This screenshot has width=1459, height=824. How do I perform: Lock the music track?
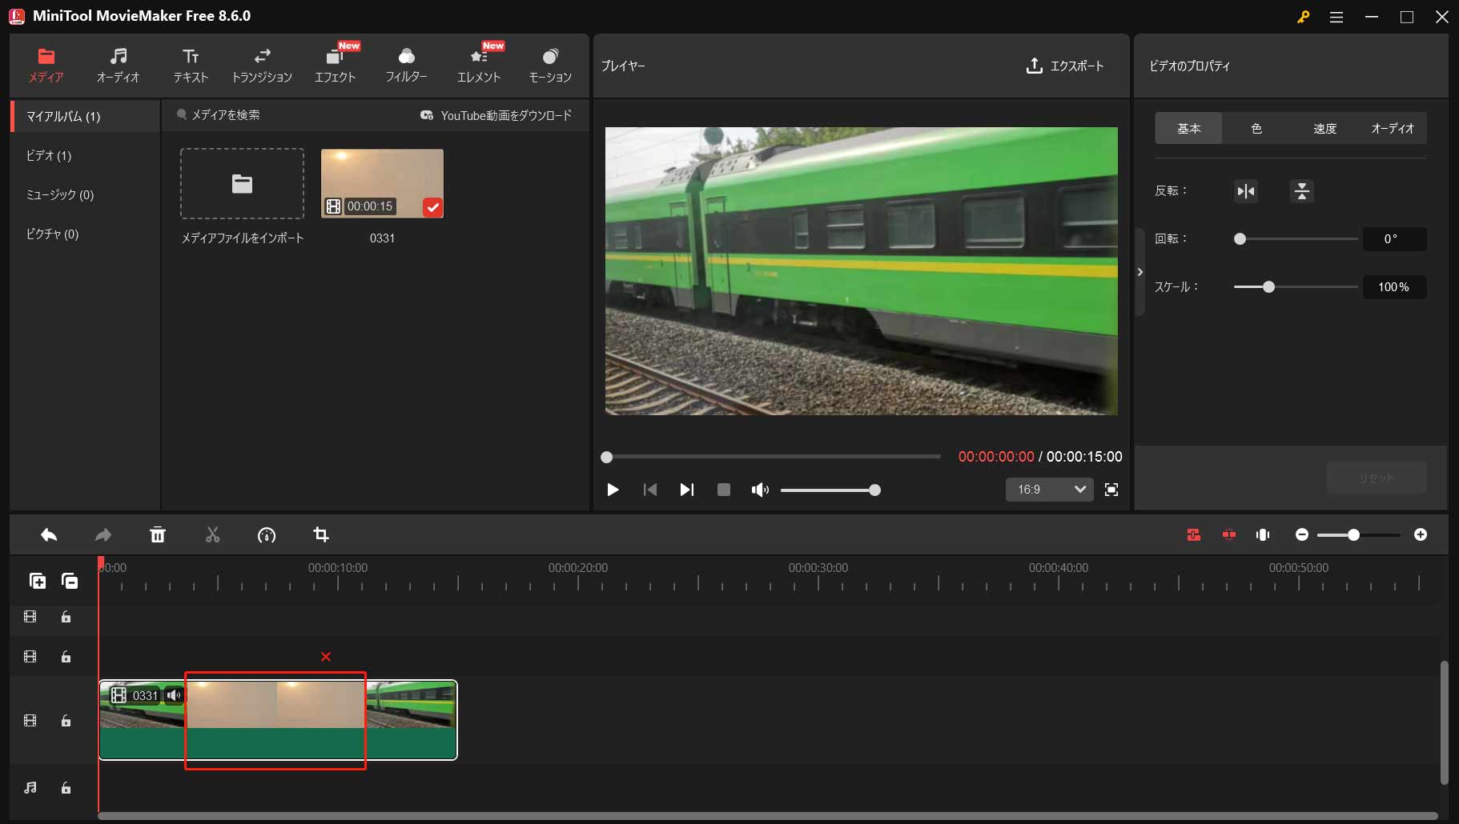[x=66, y=789]
